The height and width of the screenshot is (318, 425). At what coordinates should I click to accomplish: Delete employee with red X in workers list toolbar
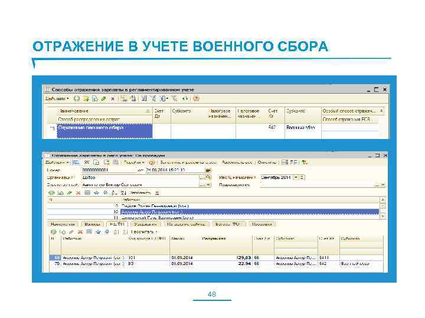[x=78, y=193]
